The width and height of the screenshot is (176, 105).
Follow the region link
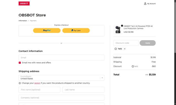pyautogui.click(x=37, y=83)
